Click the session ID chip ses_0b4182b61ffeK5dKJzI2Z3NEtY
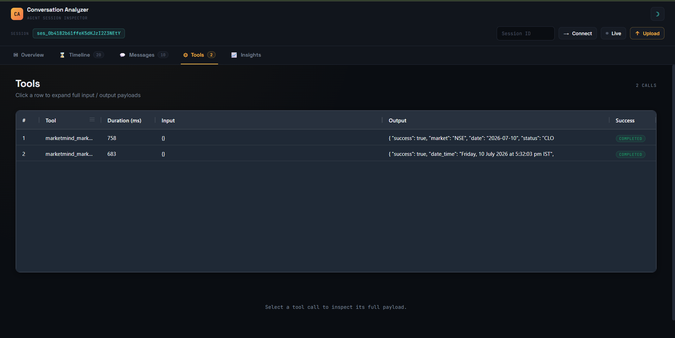 (x=79, y=33)
